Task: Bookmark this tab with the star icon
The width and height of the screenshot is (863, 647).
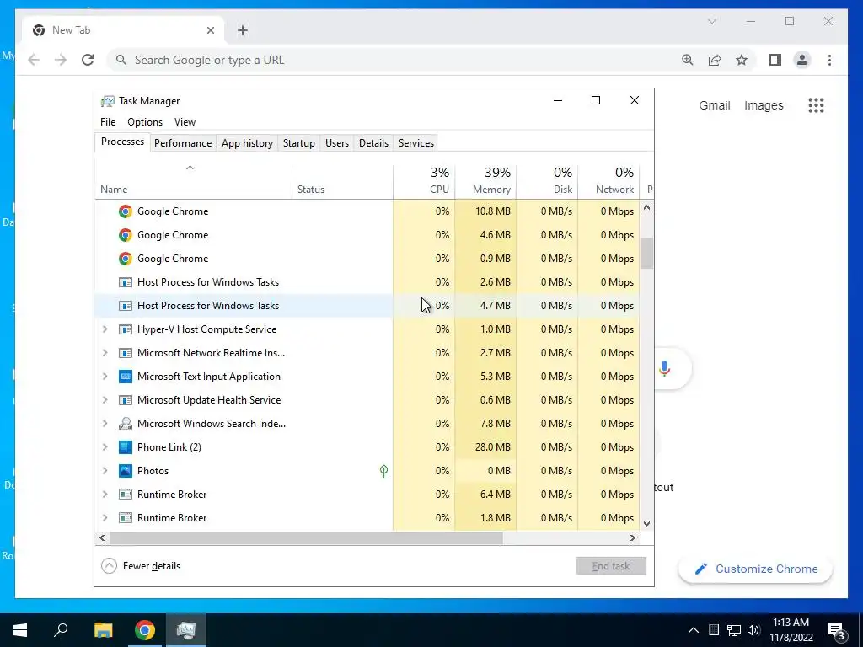Action: [x=742, y=60]
